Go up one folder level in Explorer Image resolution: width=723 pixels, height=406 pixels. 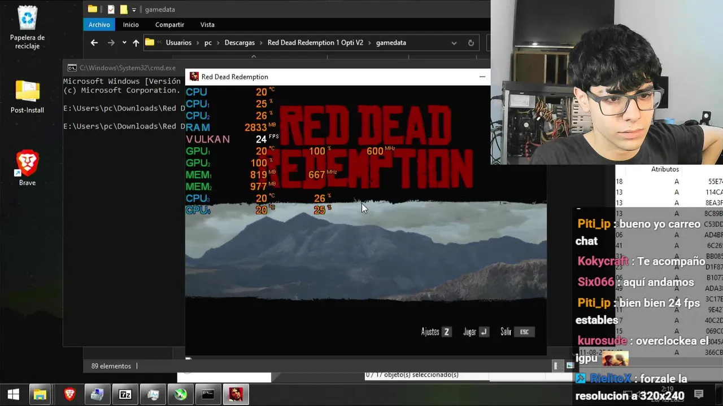coord(136,43)
